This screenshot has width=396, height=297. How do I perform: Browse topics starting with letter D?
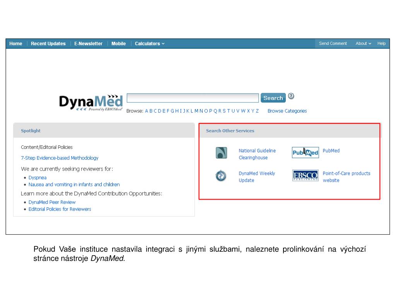pyautogui.click(x=160, y=111)
